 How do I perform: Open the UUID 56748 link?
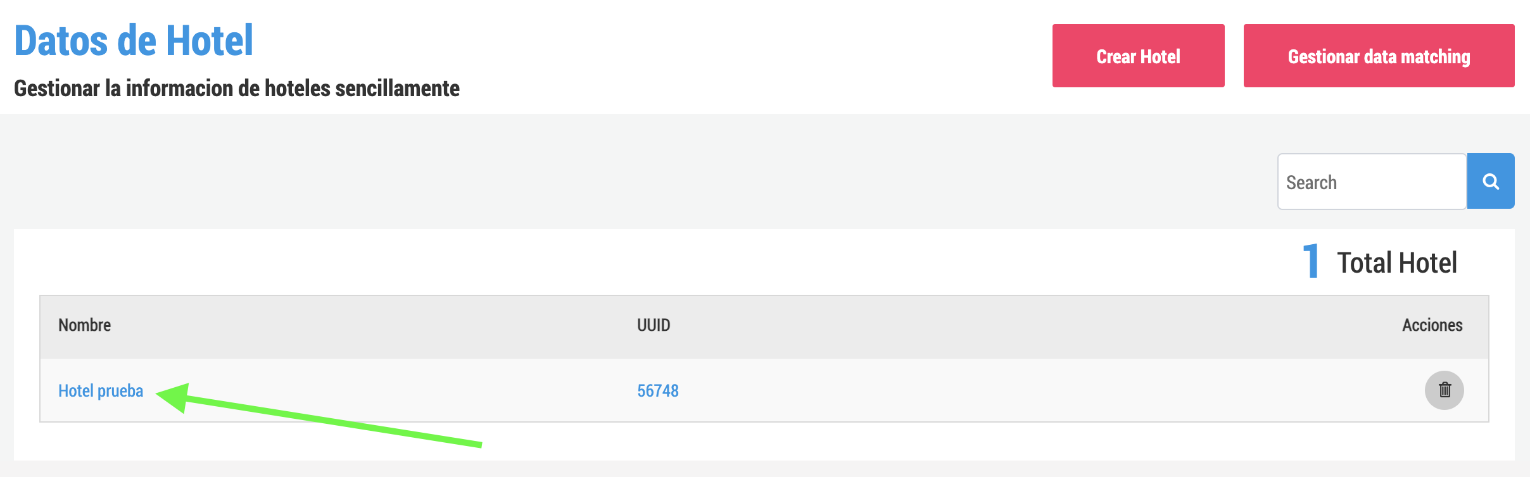point(657,391)
